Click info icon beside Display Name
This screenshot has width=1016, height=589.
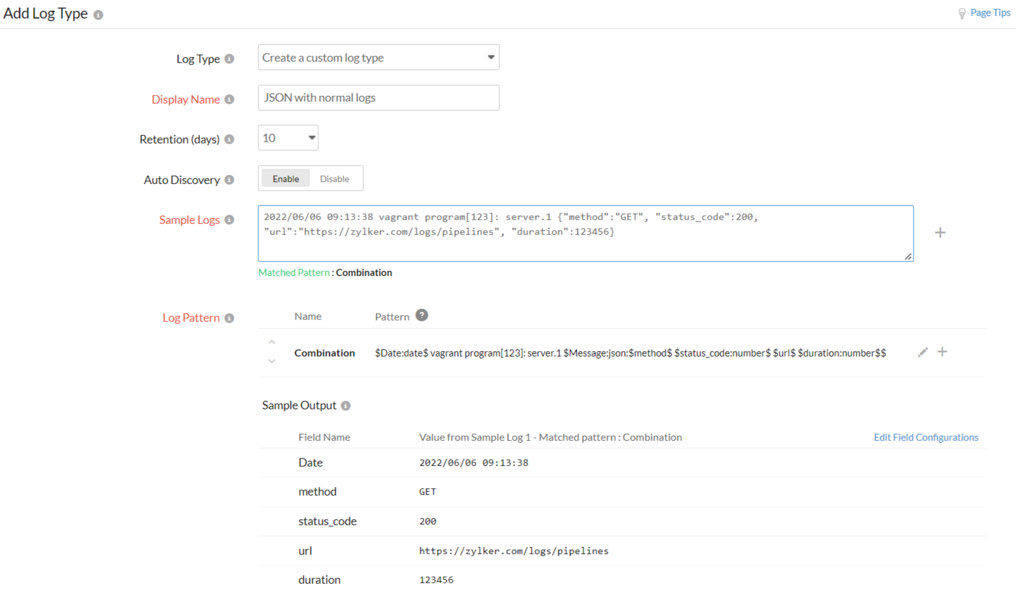click(x=229, y=99)
